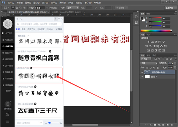The height and width of the screenshot is (127, 178).
Task: Click the user avatar in font sidebar
Action: [7, 24]
